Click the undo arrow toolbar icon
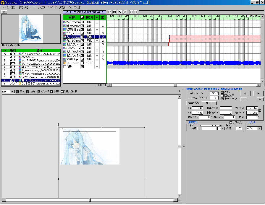This screenshot has width=265, height=205. 131,12
